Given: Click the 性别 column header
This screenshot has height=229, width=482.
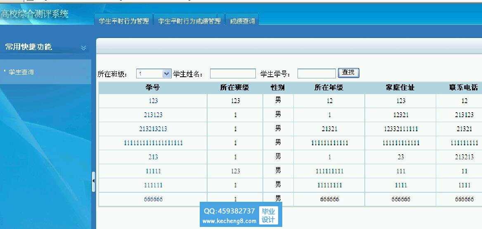Looking at the screenshot, I should point(278,87).
